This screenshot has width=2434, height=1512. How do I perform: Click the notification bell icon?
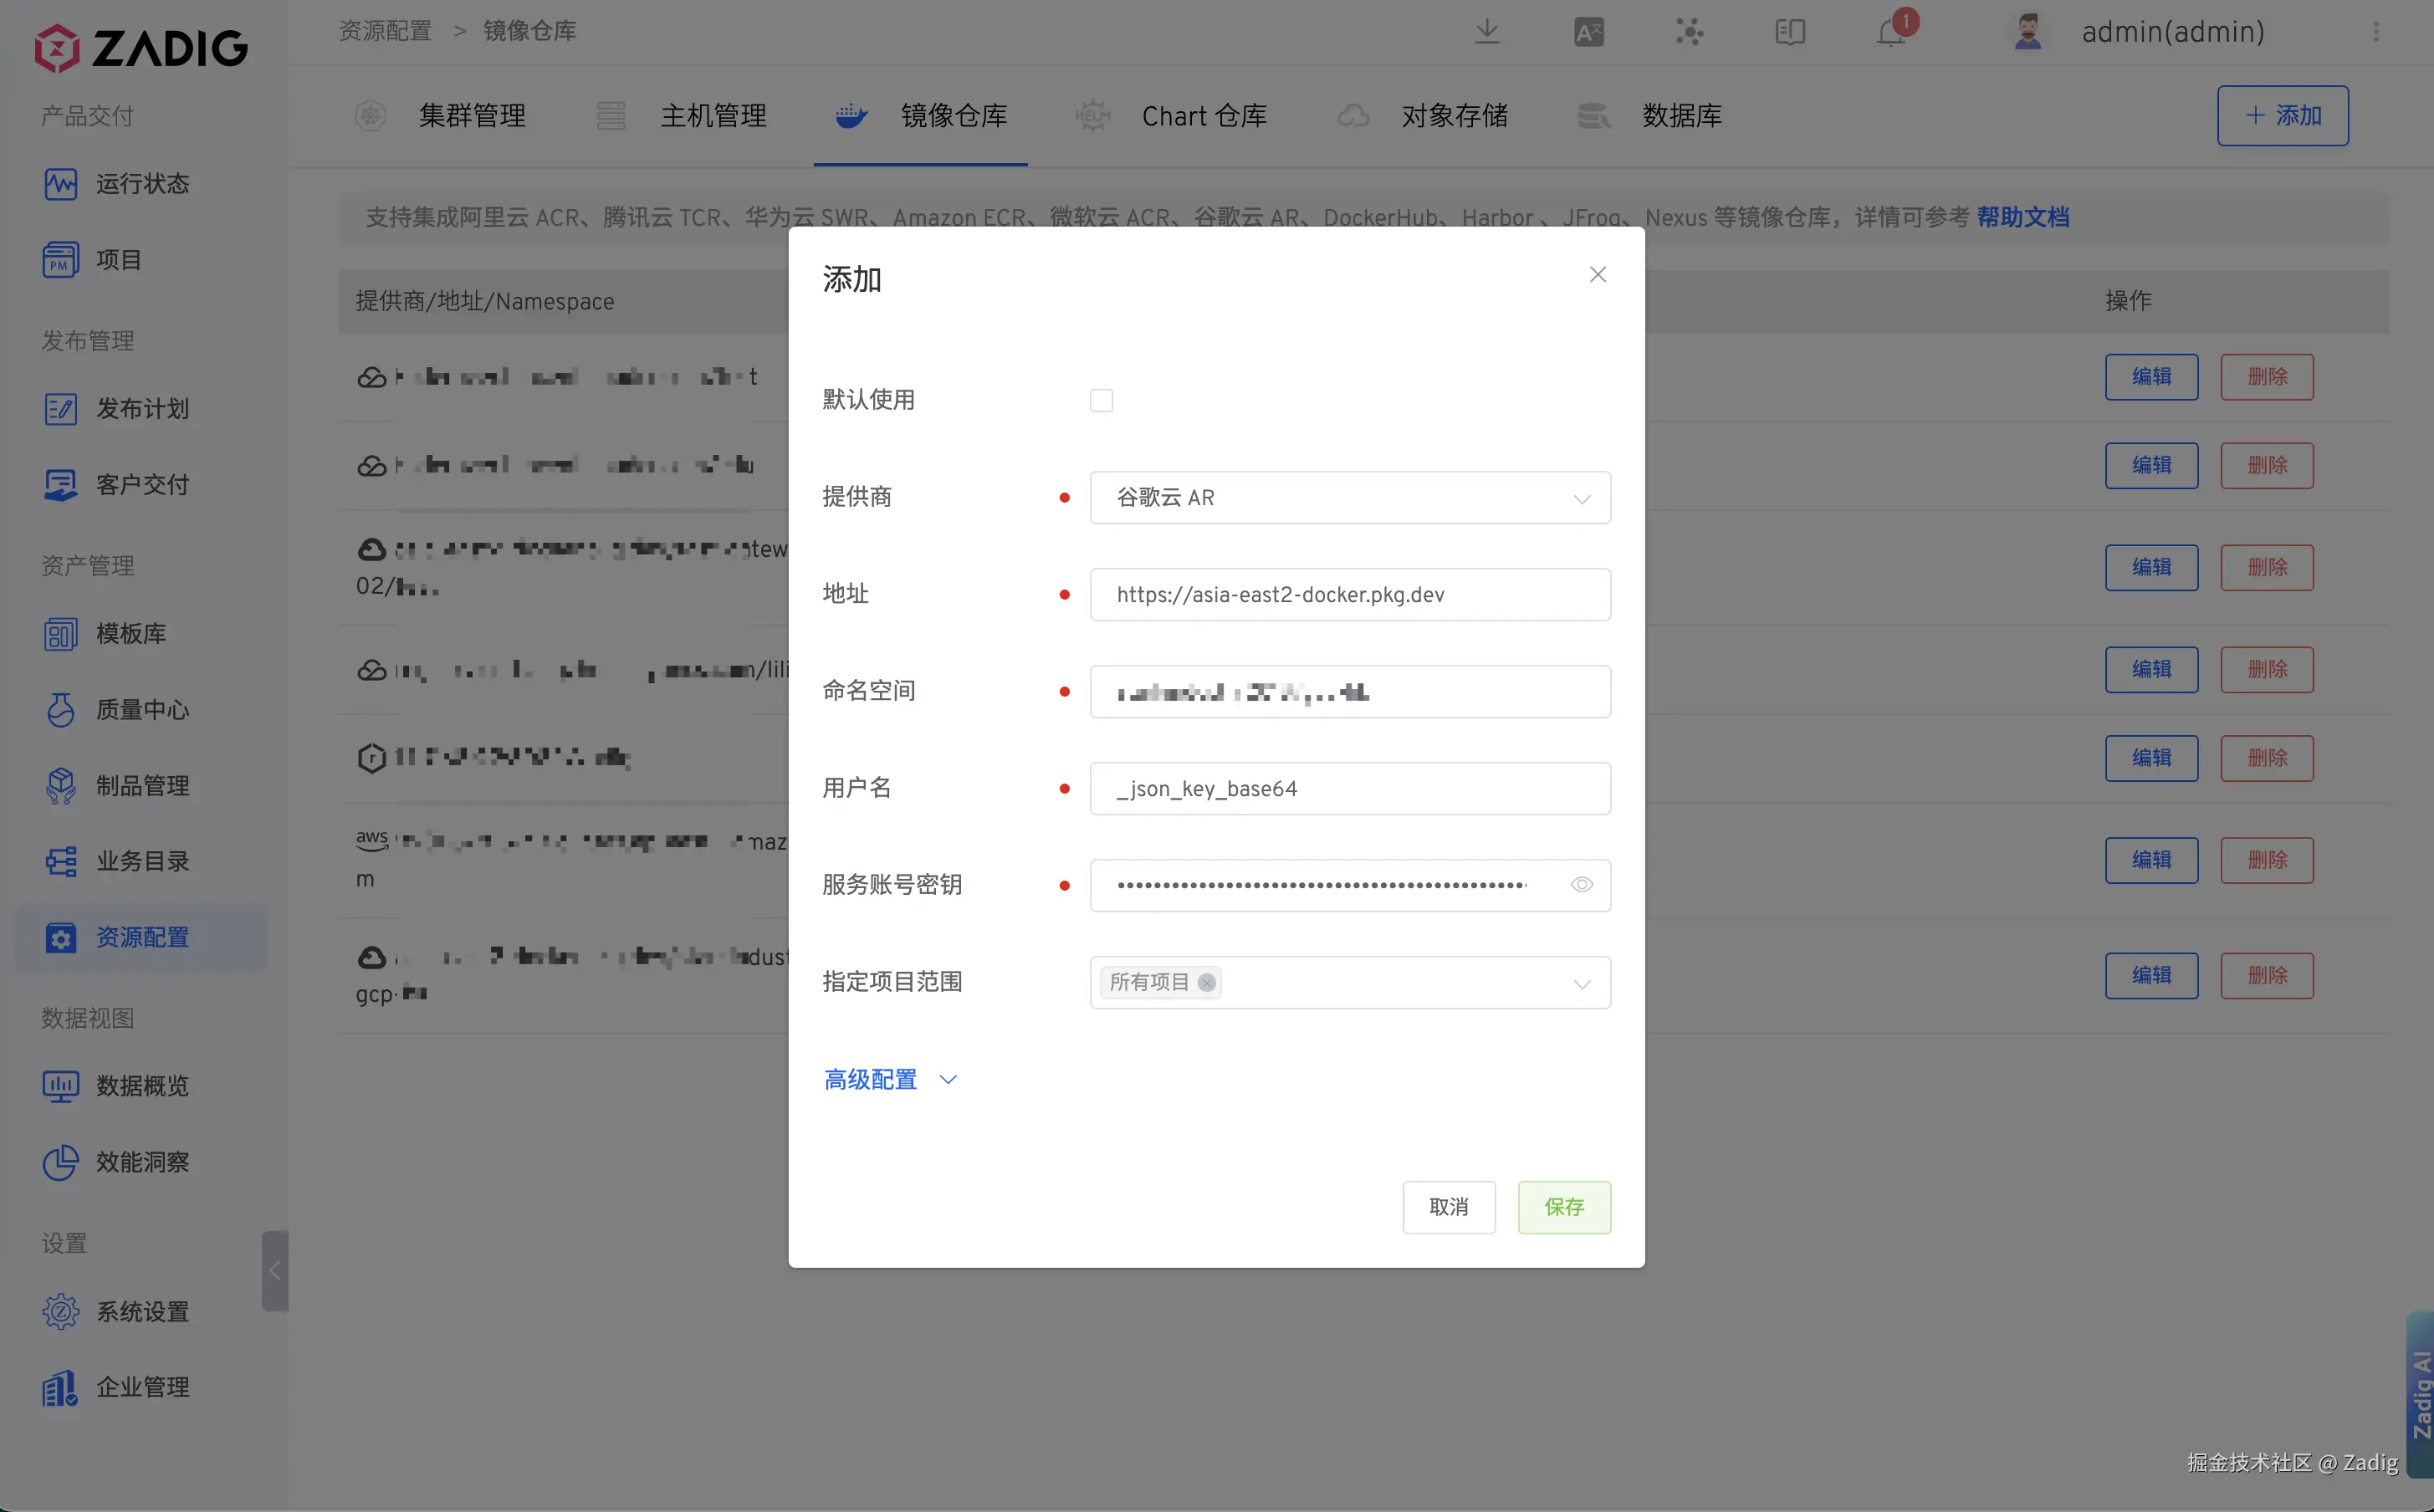(1890, 32)
